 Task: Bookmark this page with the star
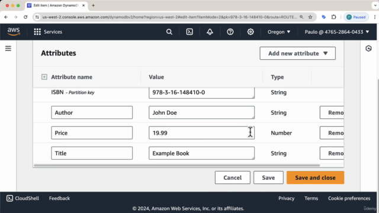(x=310, y=17)
